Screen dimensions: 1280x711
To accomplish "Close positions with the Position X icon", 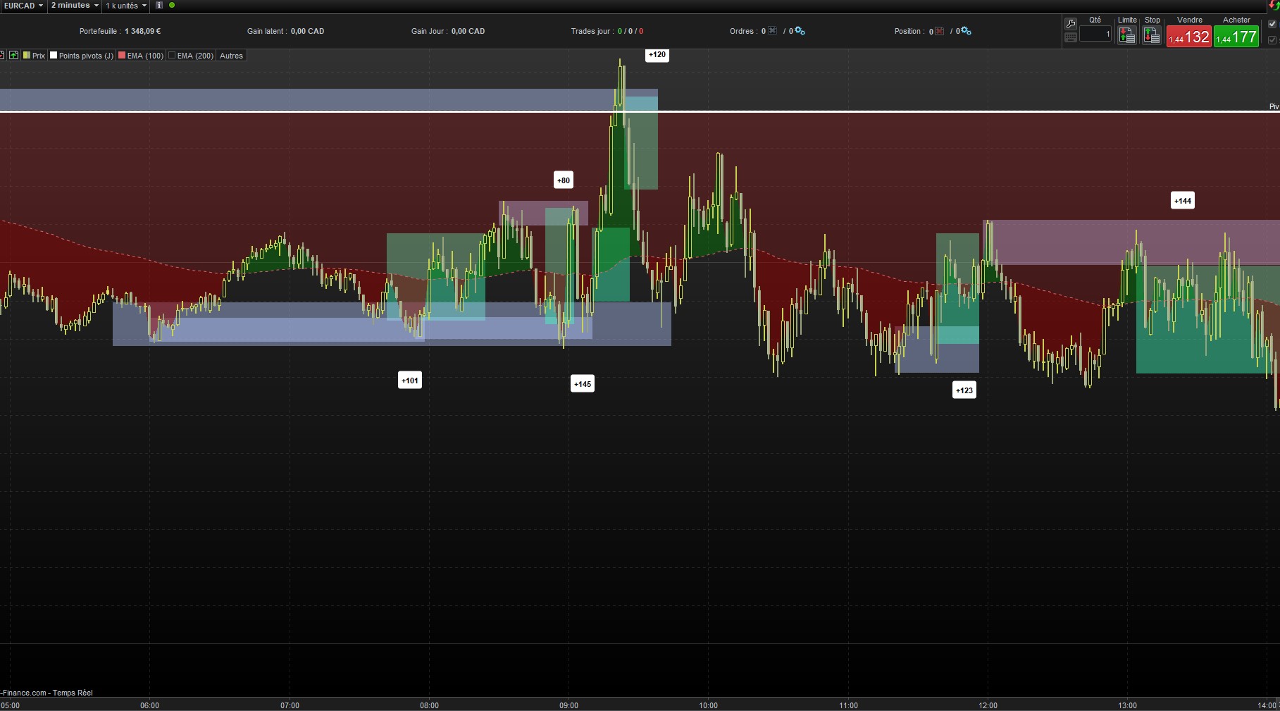I will (x=939, y=31).
